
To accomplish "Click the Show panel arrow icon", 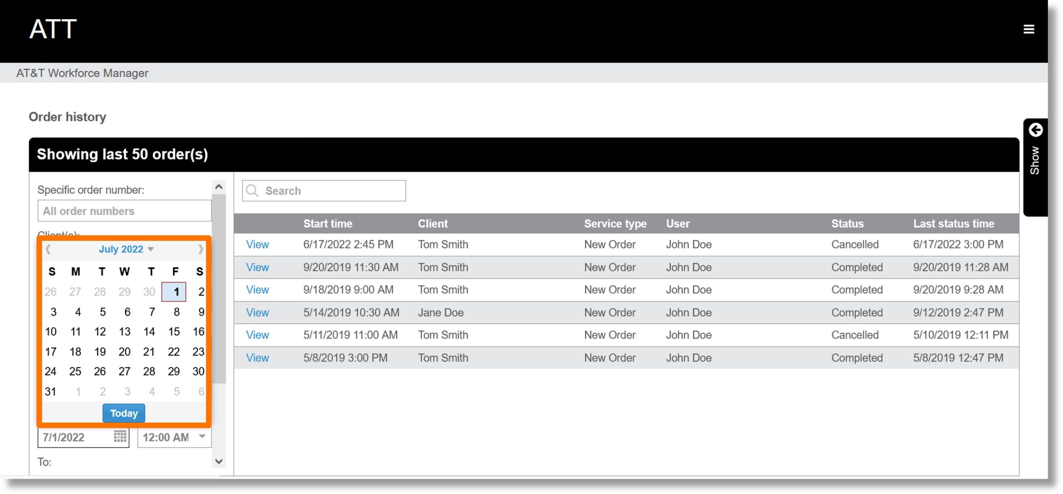I will pyautogui.click(x=1036, y=130).
